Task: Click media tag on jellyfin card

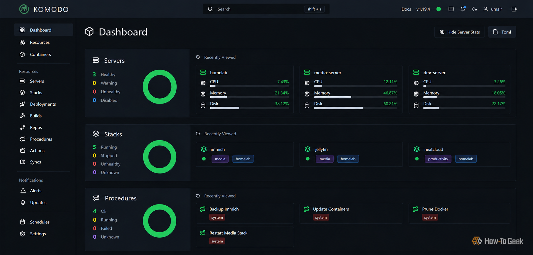Action: pyautogui.click(x=325, y=159)
